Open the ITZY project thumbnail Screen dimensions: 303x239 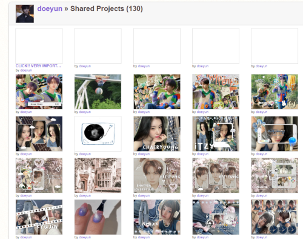click(216, 133)
